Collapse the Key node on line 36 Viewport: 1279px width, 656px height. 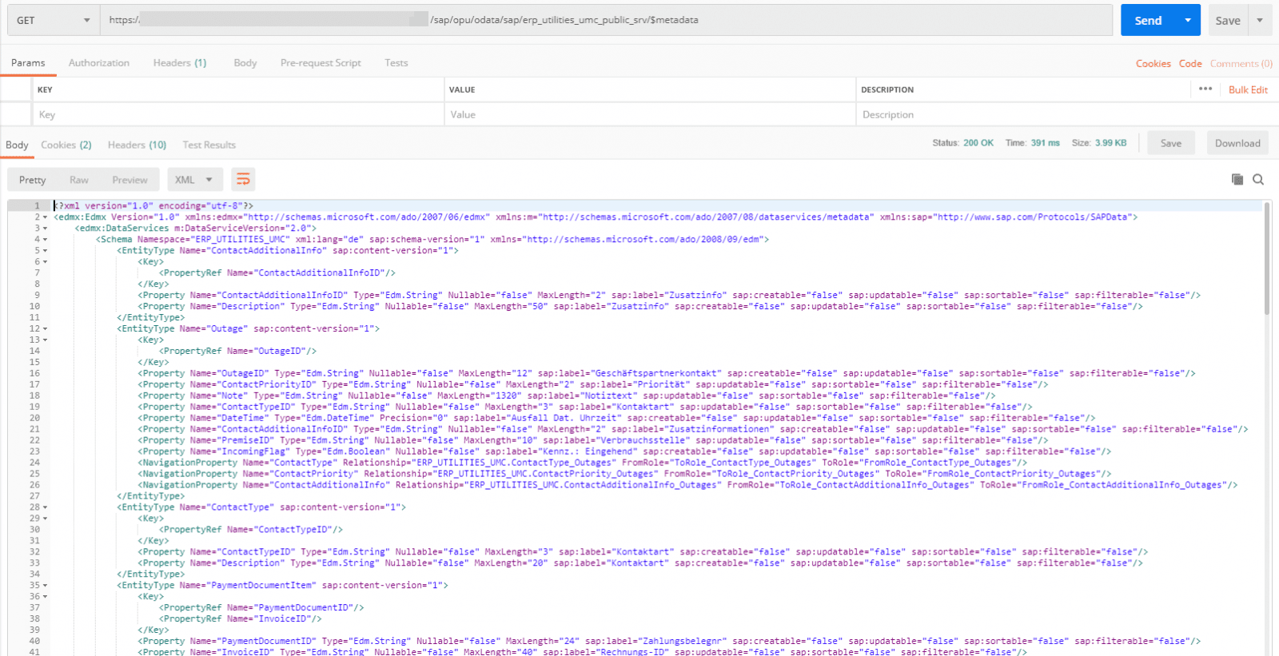point(45,597)
